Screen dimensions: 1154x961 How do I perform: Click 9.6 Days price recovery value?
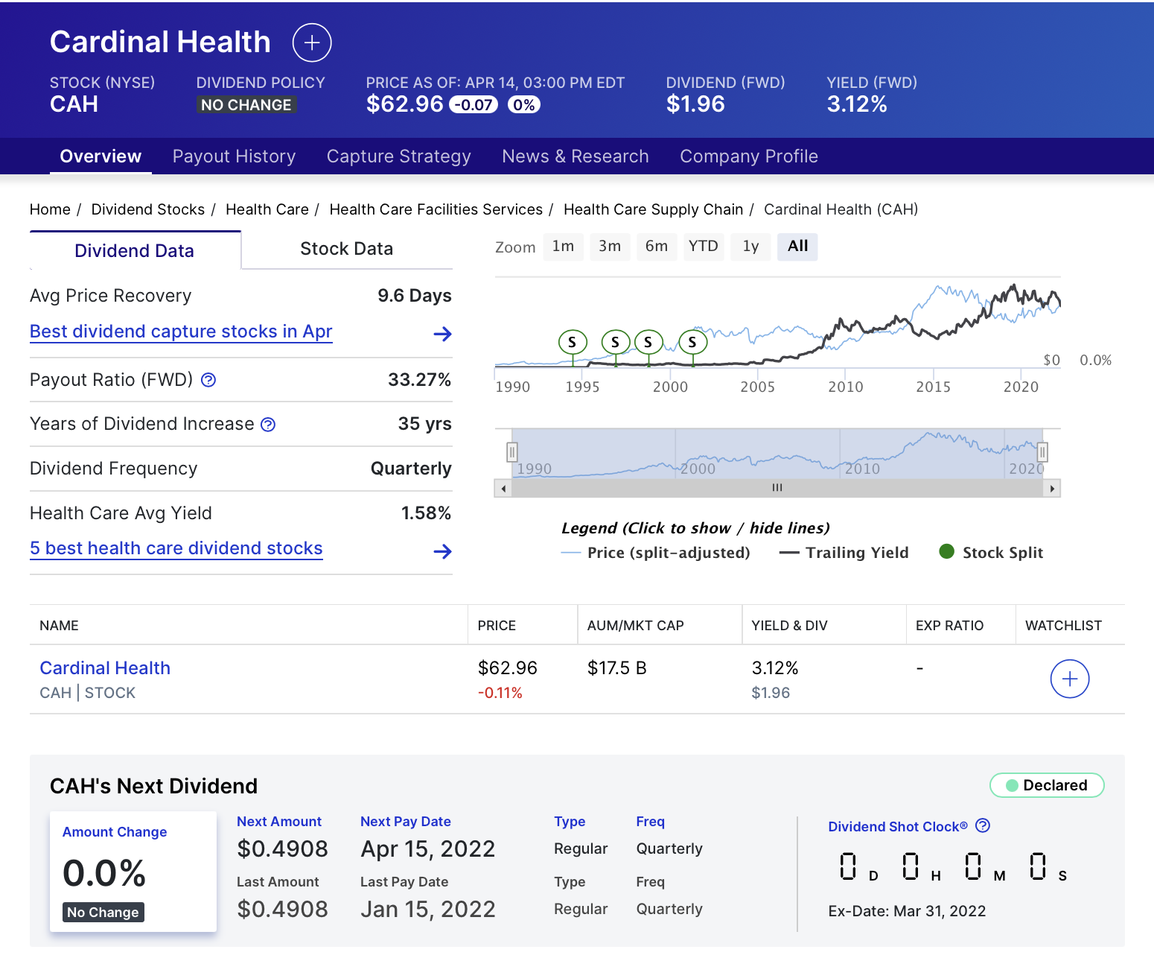pos(414,296)
